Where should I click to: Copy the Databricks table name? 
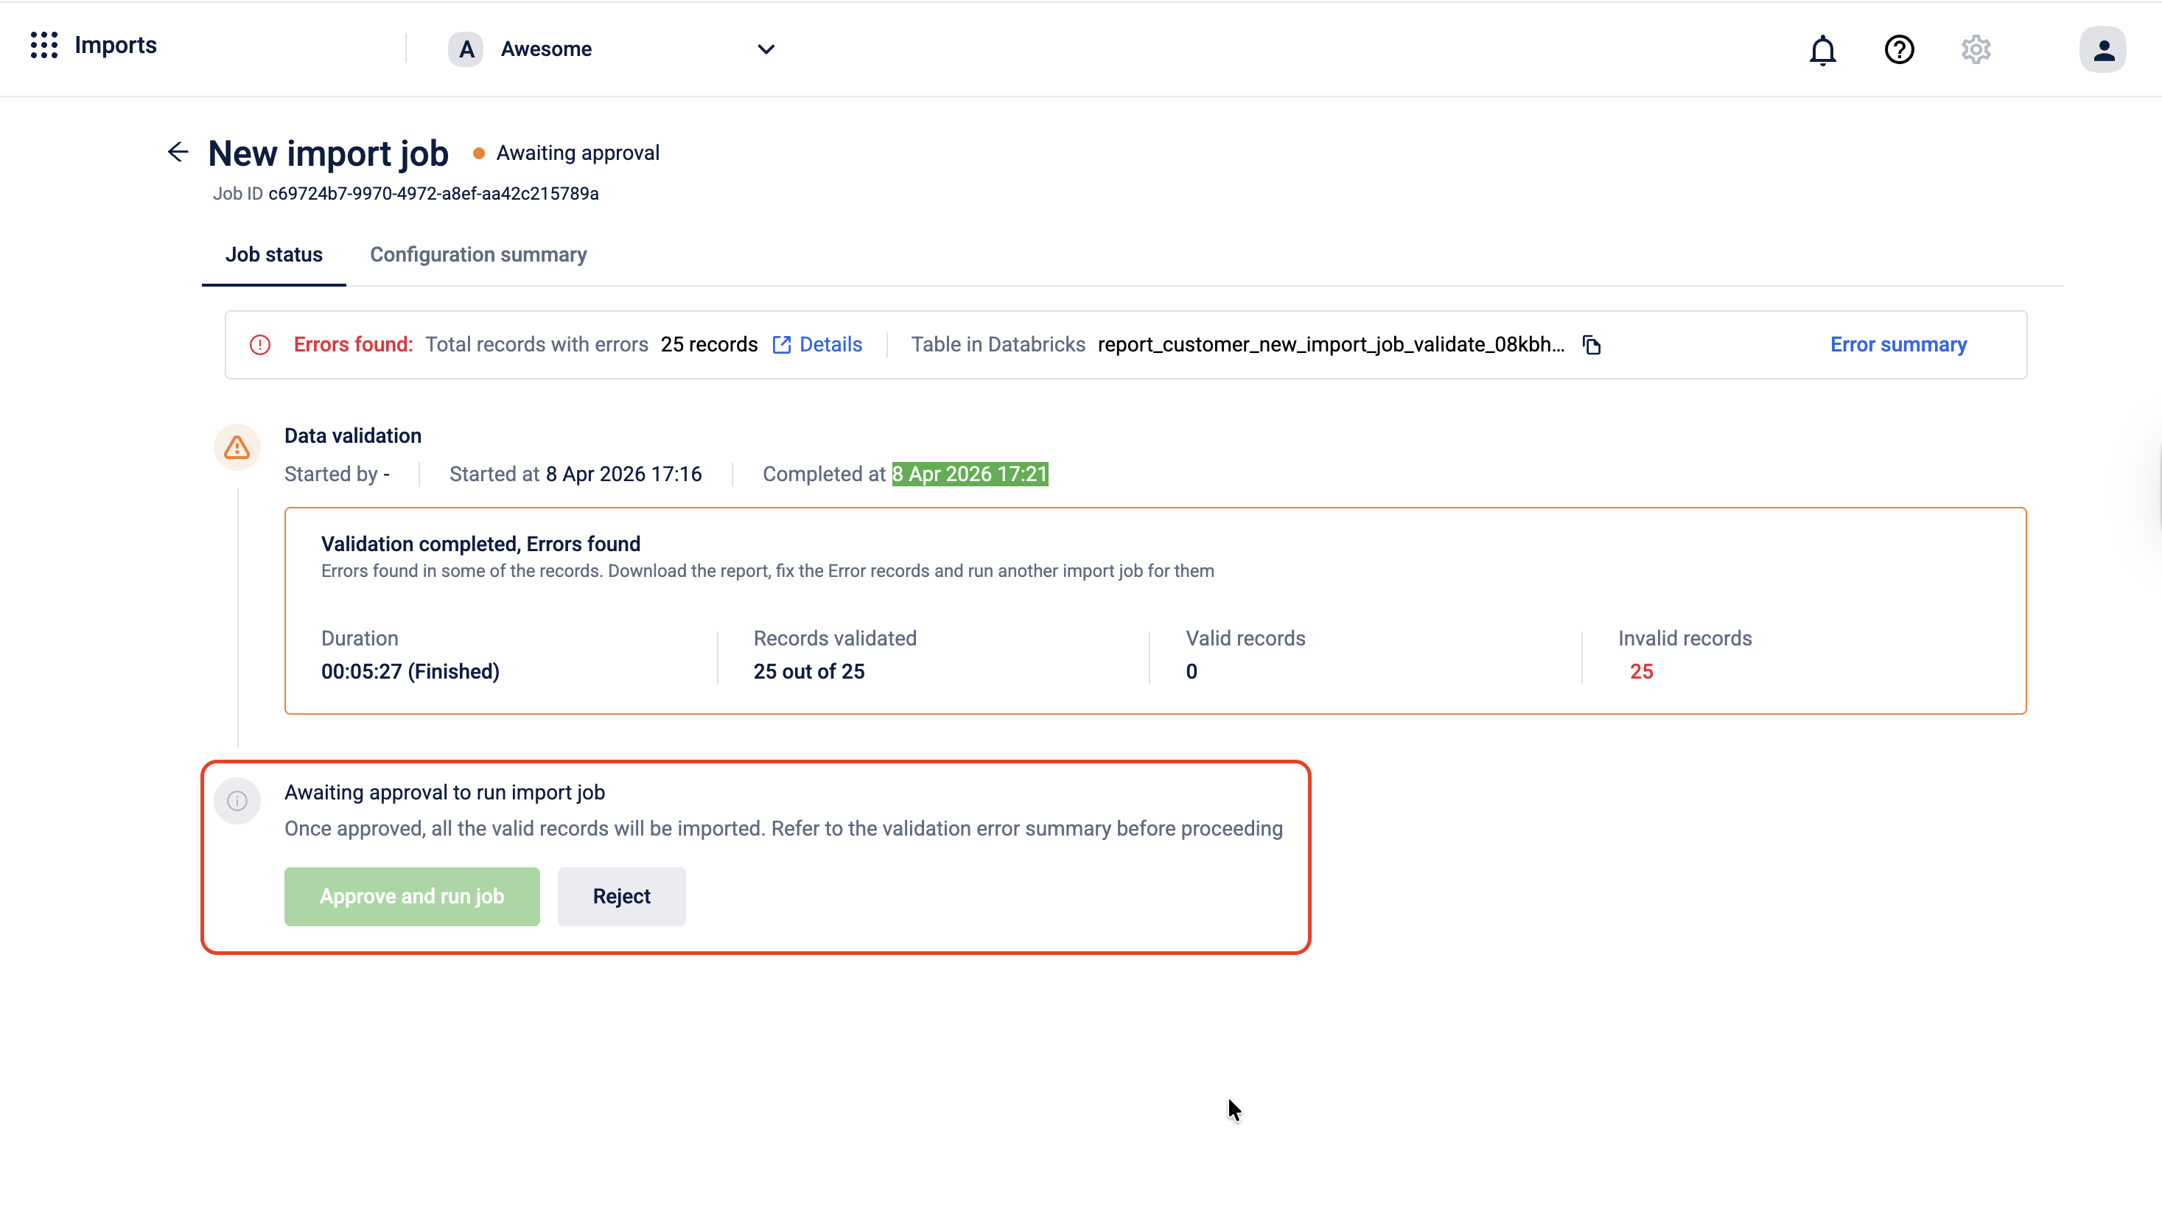click(1592, 346)
